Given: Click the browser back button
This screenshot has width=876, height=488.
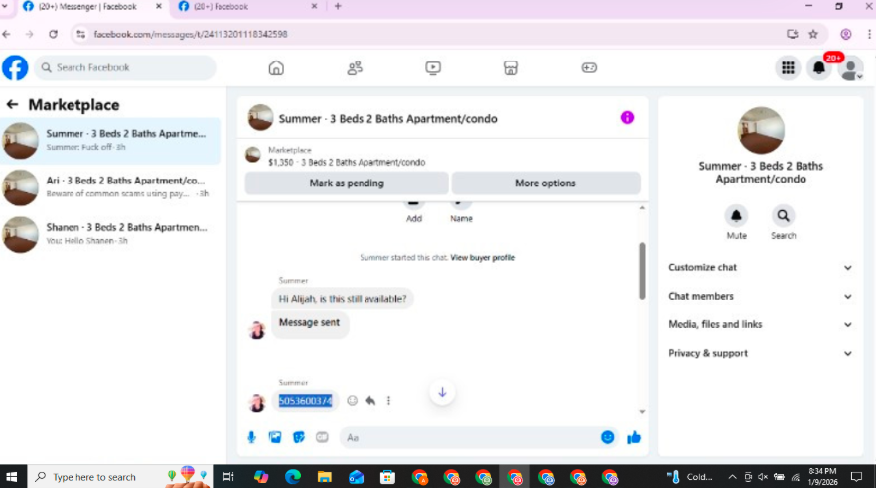Looking at the screenshot, I should tap(7, 34).
